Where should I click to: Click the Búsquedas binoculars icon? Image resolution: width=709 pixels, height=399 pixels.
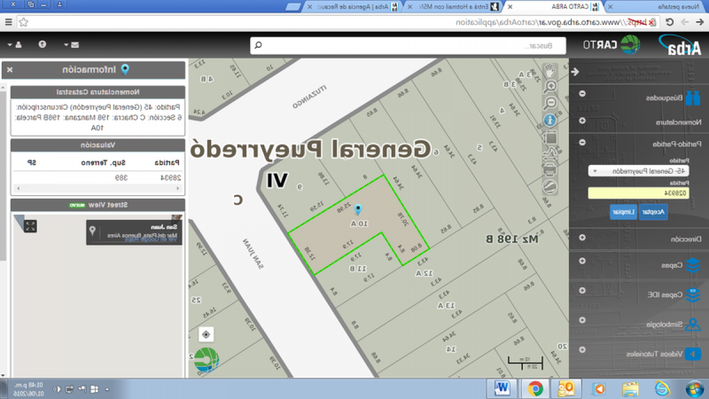pyautogui.click(x=694, y=98)
